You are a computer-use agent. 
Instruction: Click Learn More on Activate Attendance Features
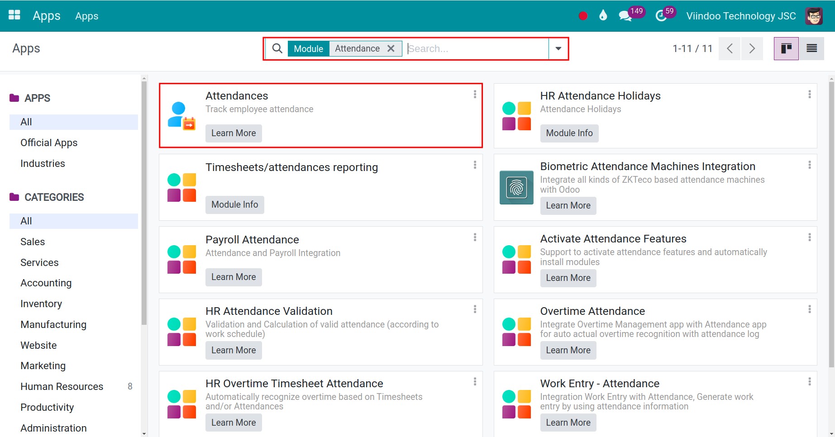(568, 278)
